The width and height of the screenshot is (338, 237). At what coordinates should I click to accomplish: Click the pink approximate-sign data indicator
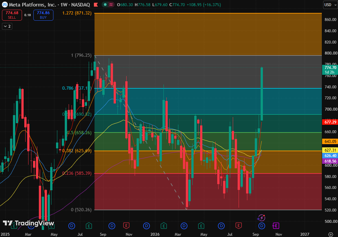click(111, 5)
